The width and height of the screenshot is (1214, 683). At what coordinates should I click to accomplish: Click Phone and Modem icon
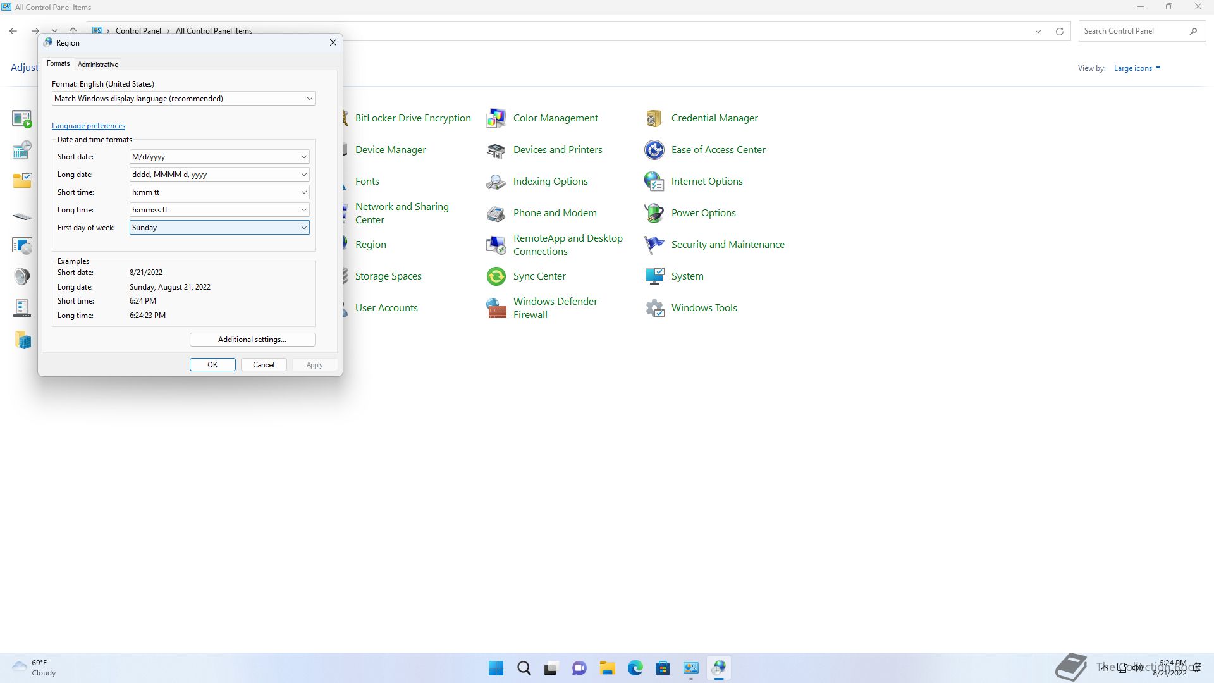click(496, 213)
